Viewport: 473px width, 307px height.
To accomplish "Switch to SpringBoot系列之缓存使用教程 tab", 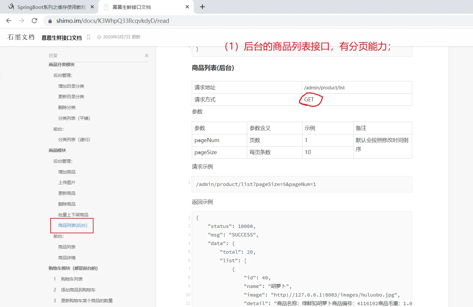I will 51,7.
